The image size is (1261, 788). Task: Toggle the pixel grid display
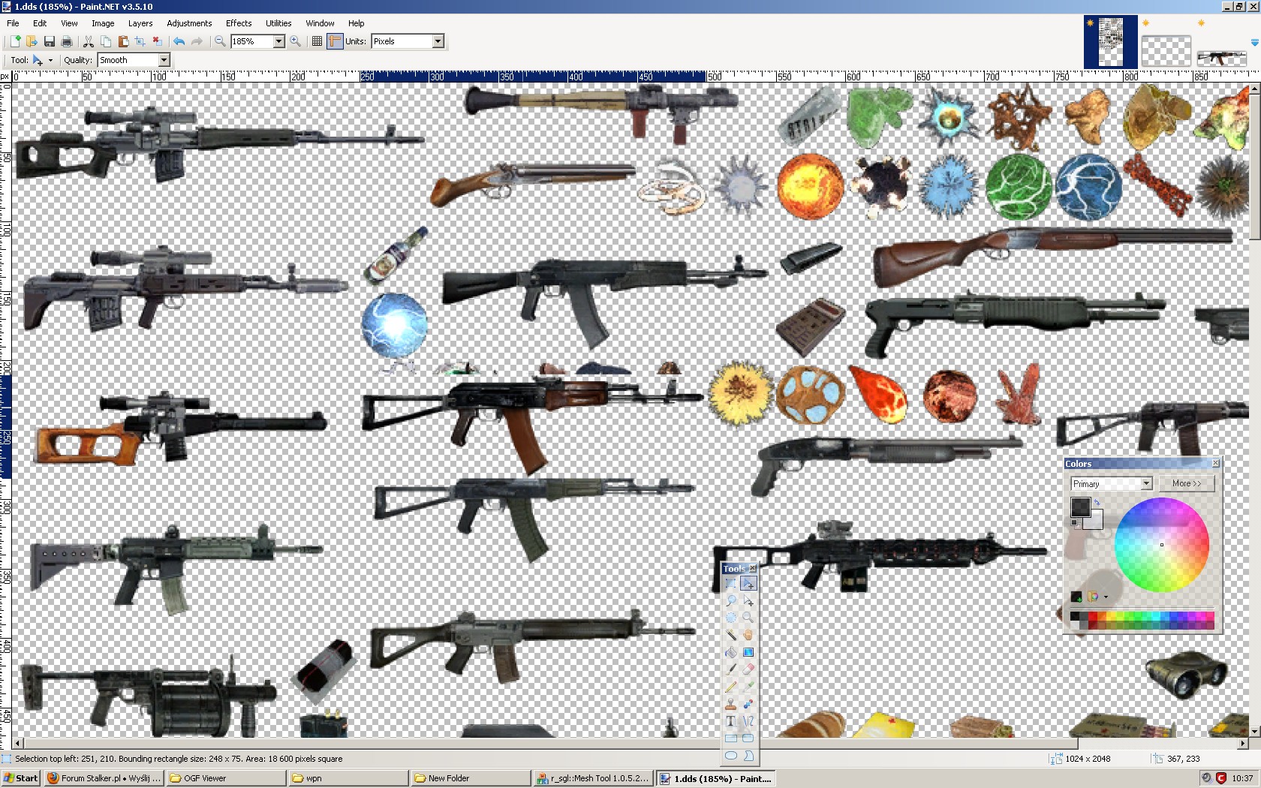tap(318, 41)
